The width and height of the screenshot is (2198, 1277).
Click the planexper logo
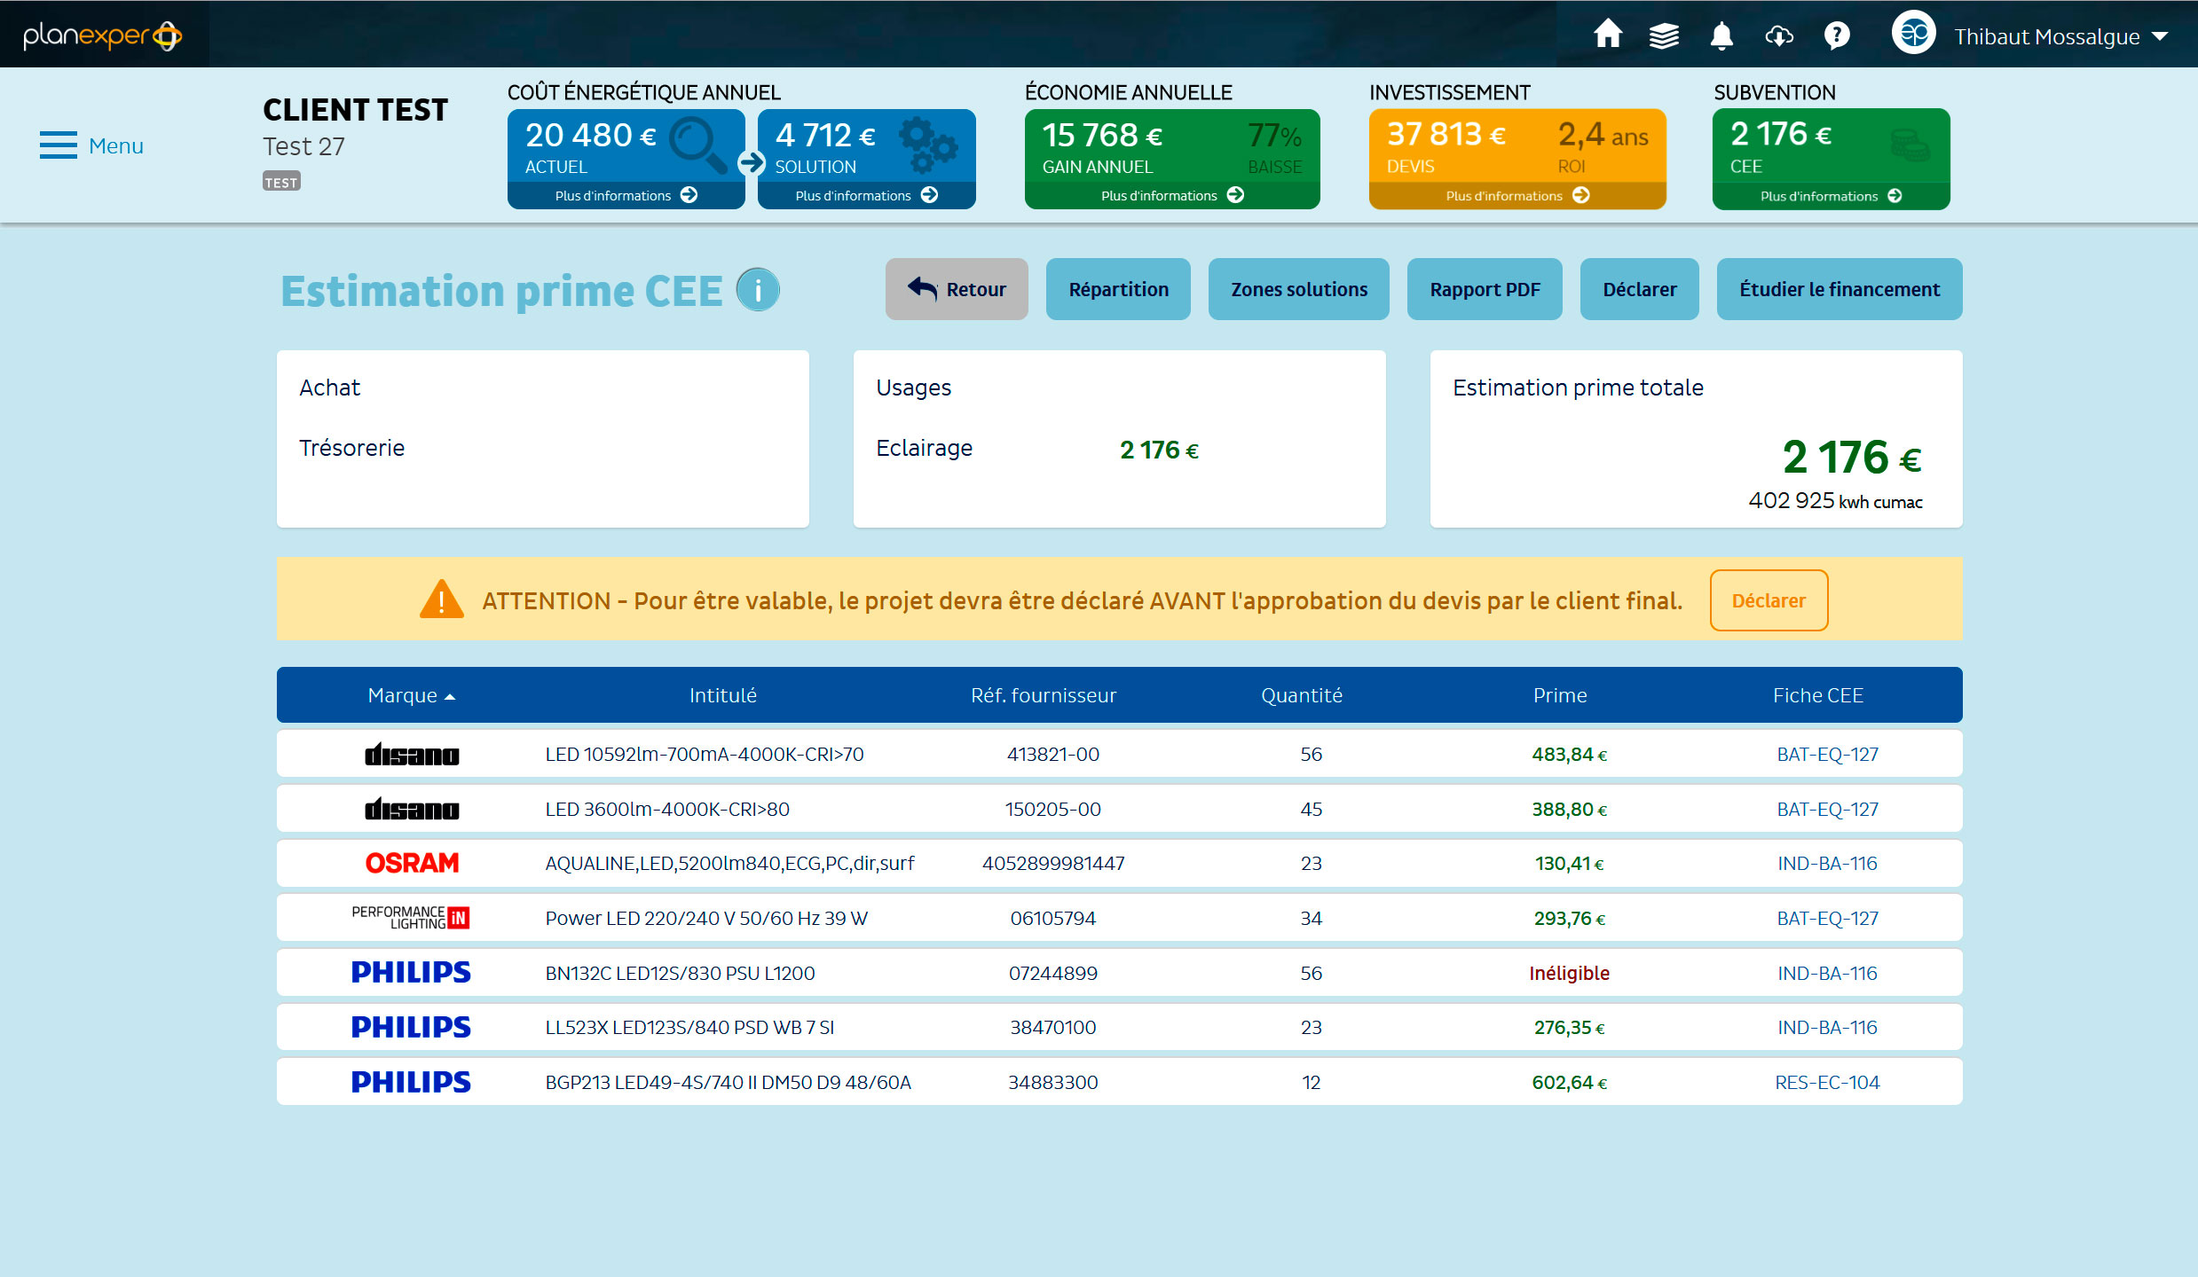[103, 35]
